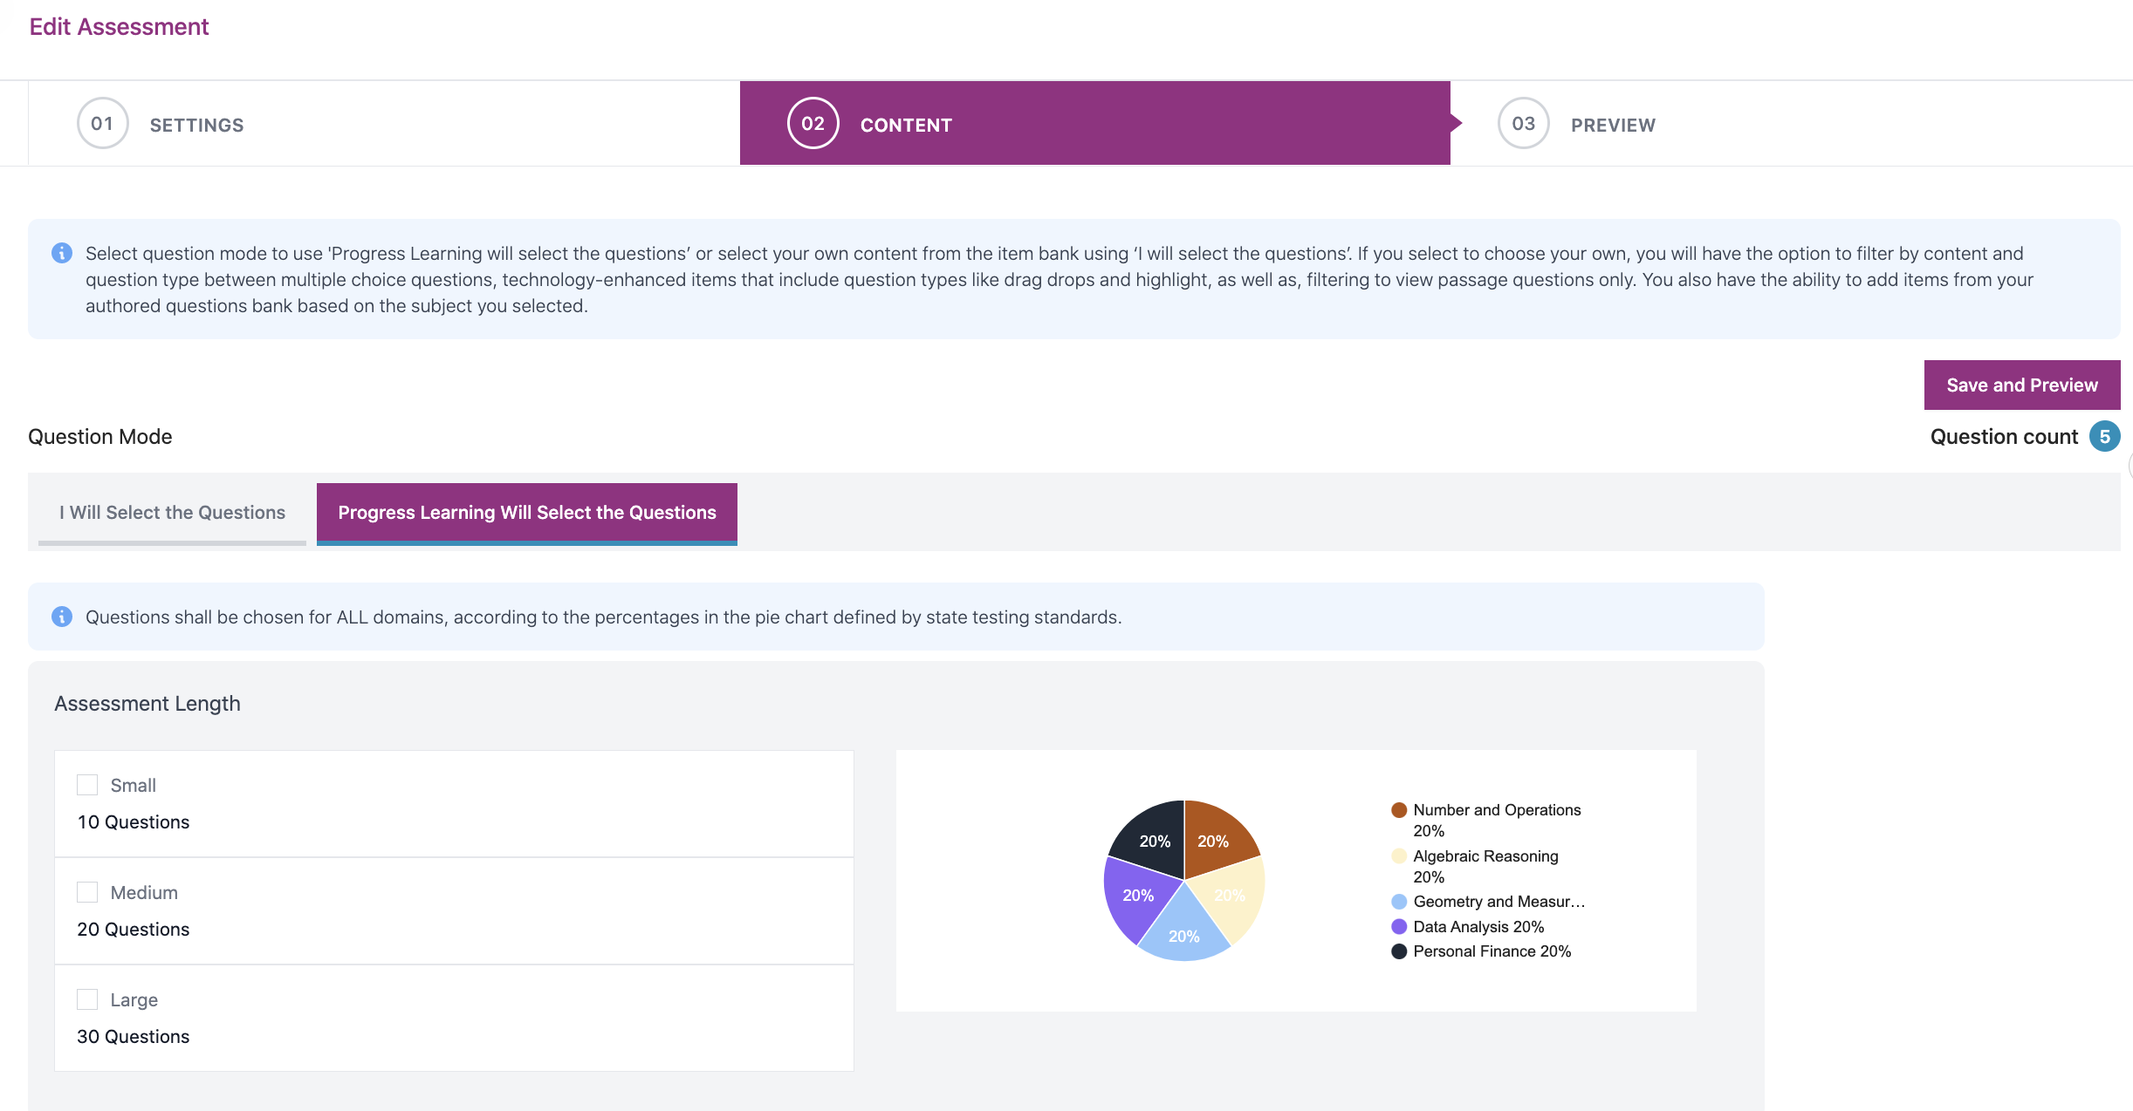Click the Number and Operations legend dot
Screen dimensions: 2133x1111
[1399, 810]
